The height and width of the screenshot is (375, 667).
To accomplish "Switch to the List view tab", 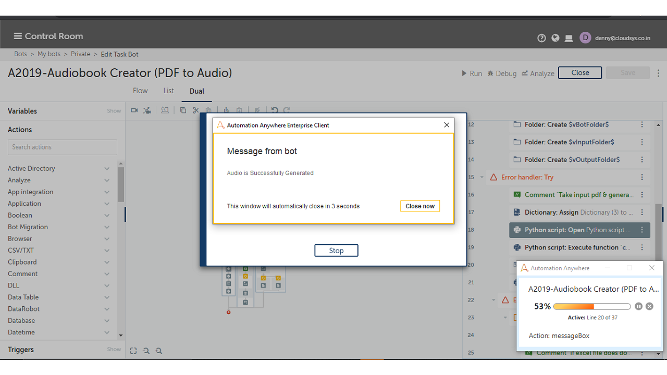I will coord(168,91).
